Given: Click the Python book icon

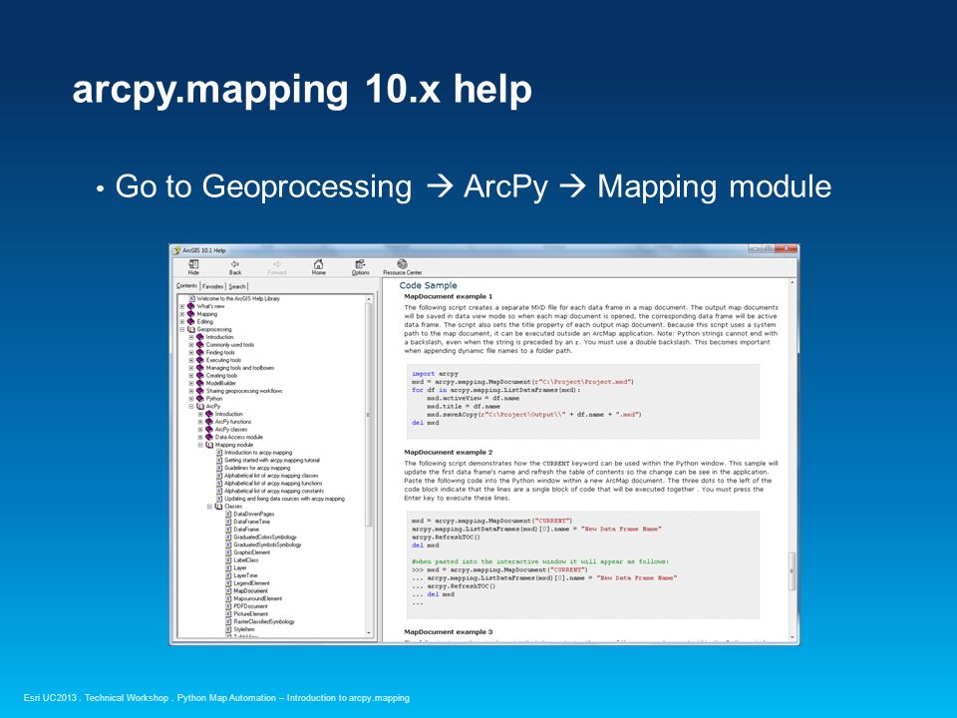Looking at the screenshot, I should (x=200, y=399).
